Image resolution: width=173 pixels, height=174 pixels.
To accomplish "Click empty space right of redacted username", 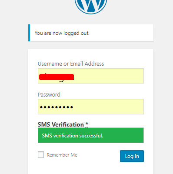I will (109, 76).
